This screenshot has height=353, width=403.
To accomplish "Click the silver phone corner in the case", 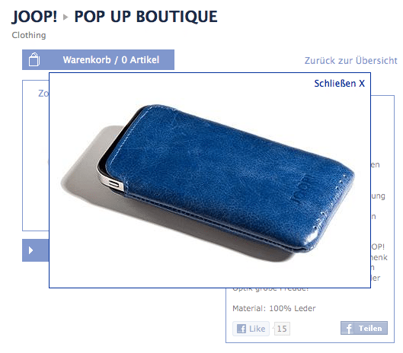I will tap(112, 182).
